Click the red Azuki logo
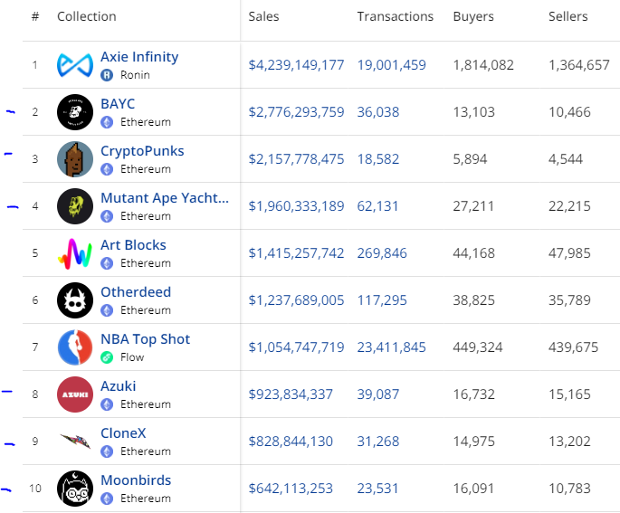 75,394
